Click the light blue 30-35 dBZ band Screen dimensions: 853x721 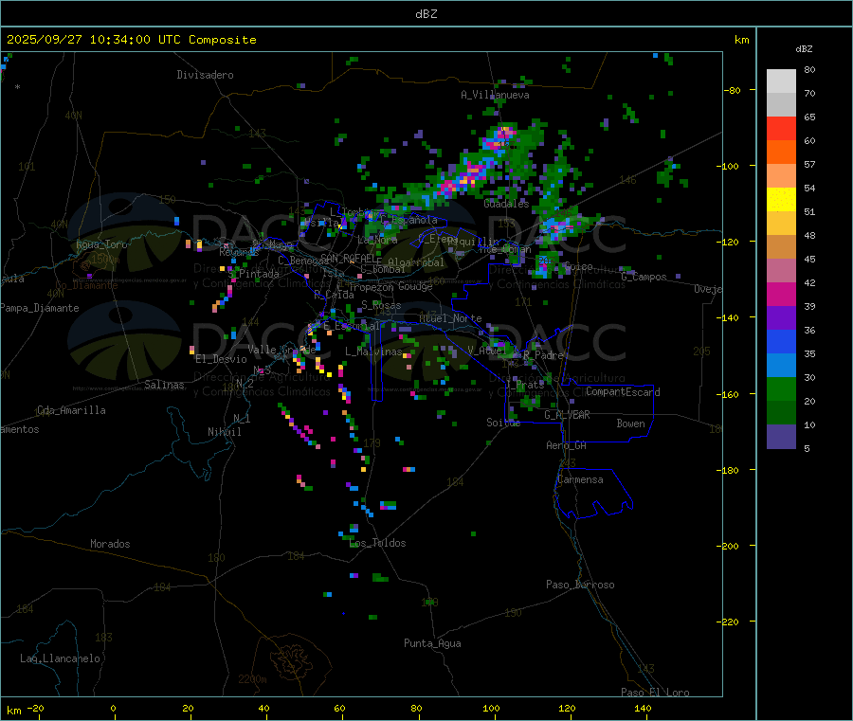[x=781, y=366]
